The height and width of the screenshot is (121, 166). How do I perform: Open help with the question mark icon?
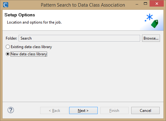click(11, 110)
